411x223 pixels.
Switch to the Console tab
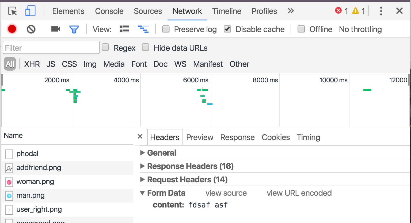coord(109,11)
